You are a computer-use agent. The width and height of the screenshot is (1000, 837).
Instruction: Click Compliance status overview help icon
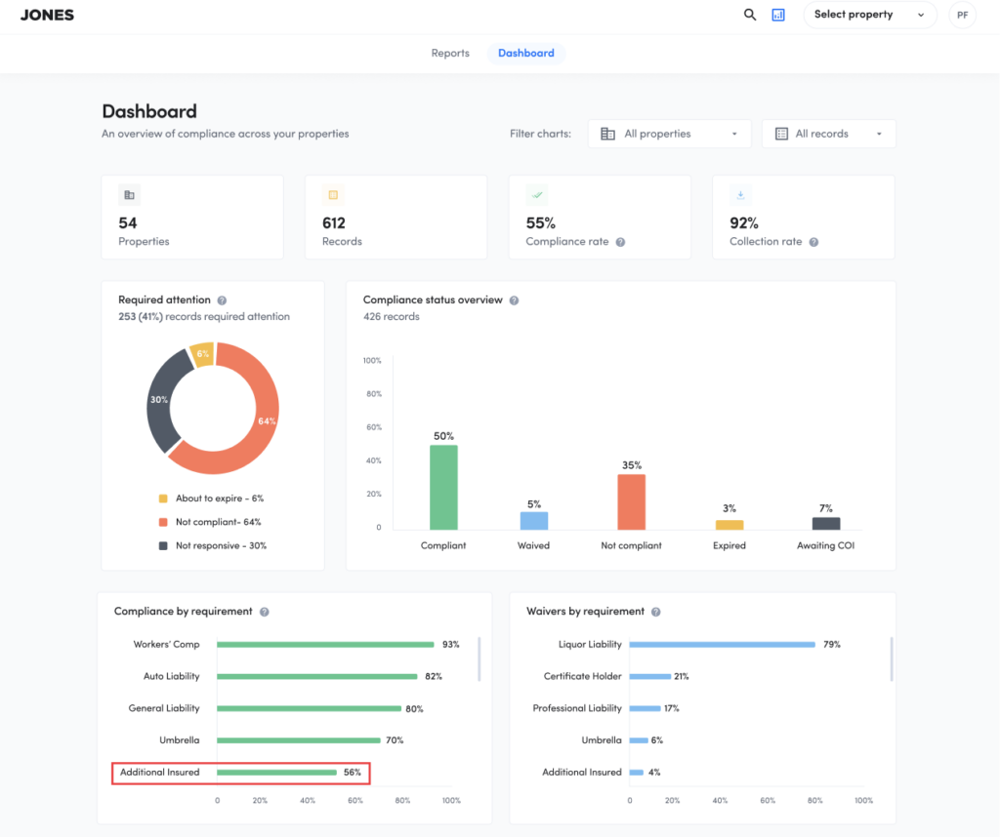pos(514,300)
